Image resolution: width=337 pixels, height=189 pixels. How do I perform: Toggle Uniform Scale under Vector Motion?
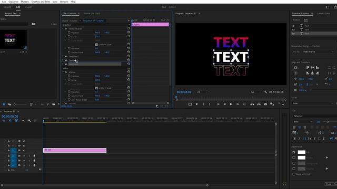click(96, 45)
